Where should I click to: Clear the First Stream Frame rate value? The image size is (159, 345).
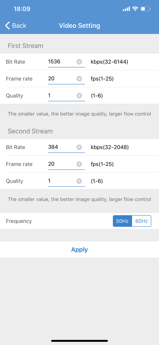[79, 79]
